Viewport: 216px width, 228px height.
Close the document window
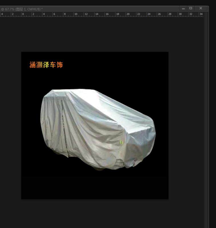[201, 9]
